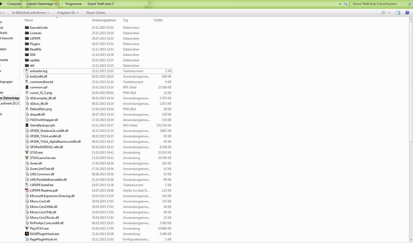Select the d3dcompiler_46.dll file name
Image resolution: width=413 pixels, height=243 pixels.
43,98
